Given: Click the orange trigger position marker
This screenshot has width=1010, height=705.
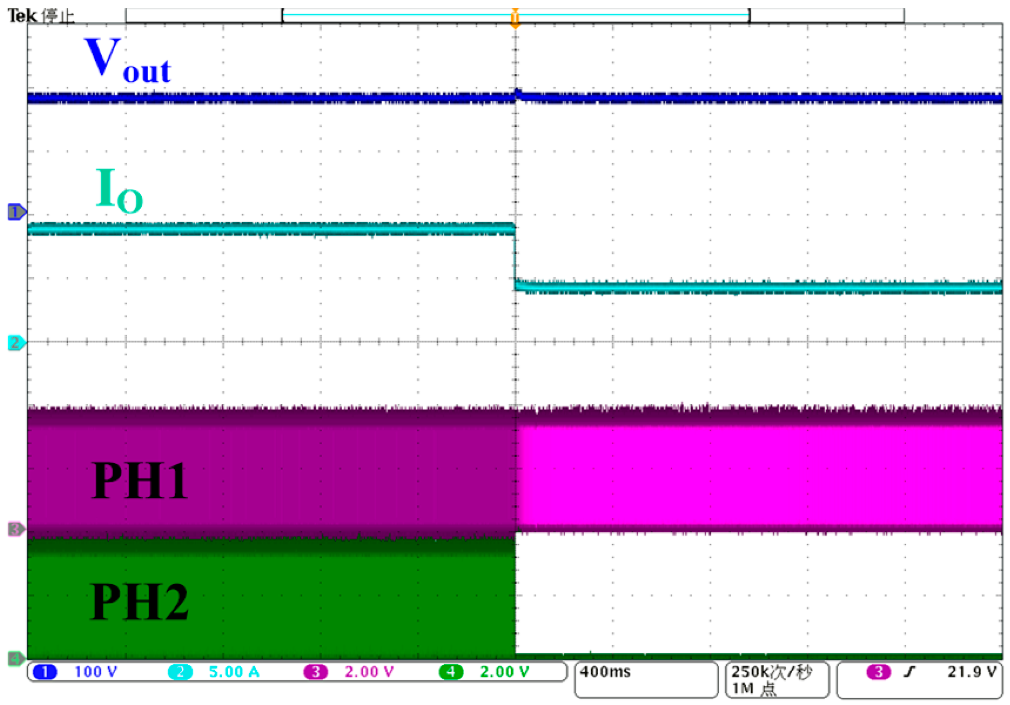Looking at the screenshot, I should pyautogui.click(x=515, y=19).
